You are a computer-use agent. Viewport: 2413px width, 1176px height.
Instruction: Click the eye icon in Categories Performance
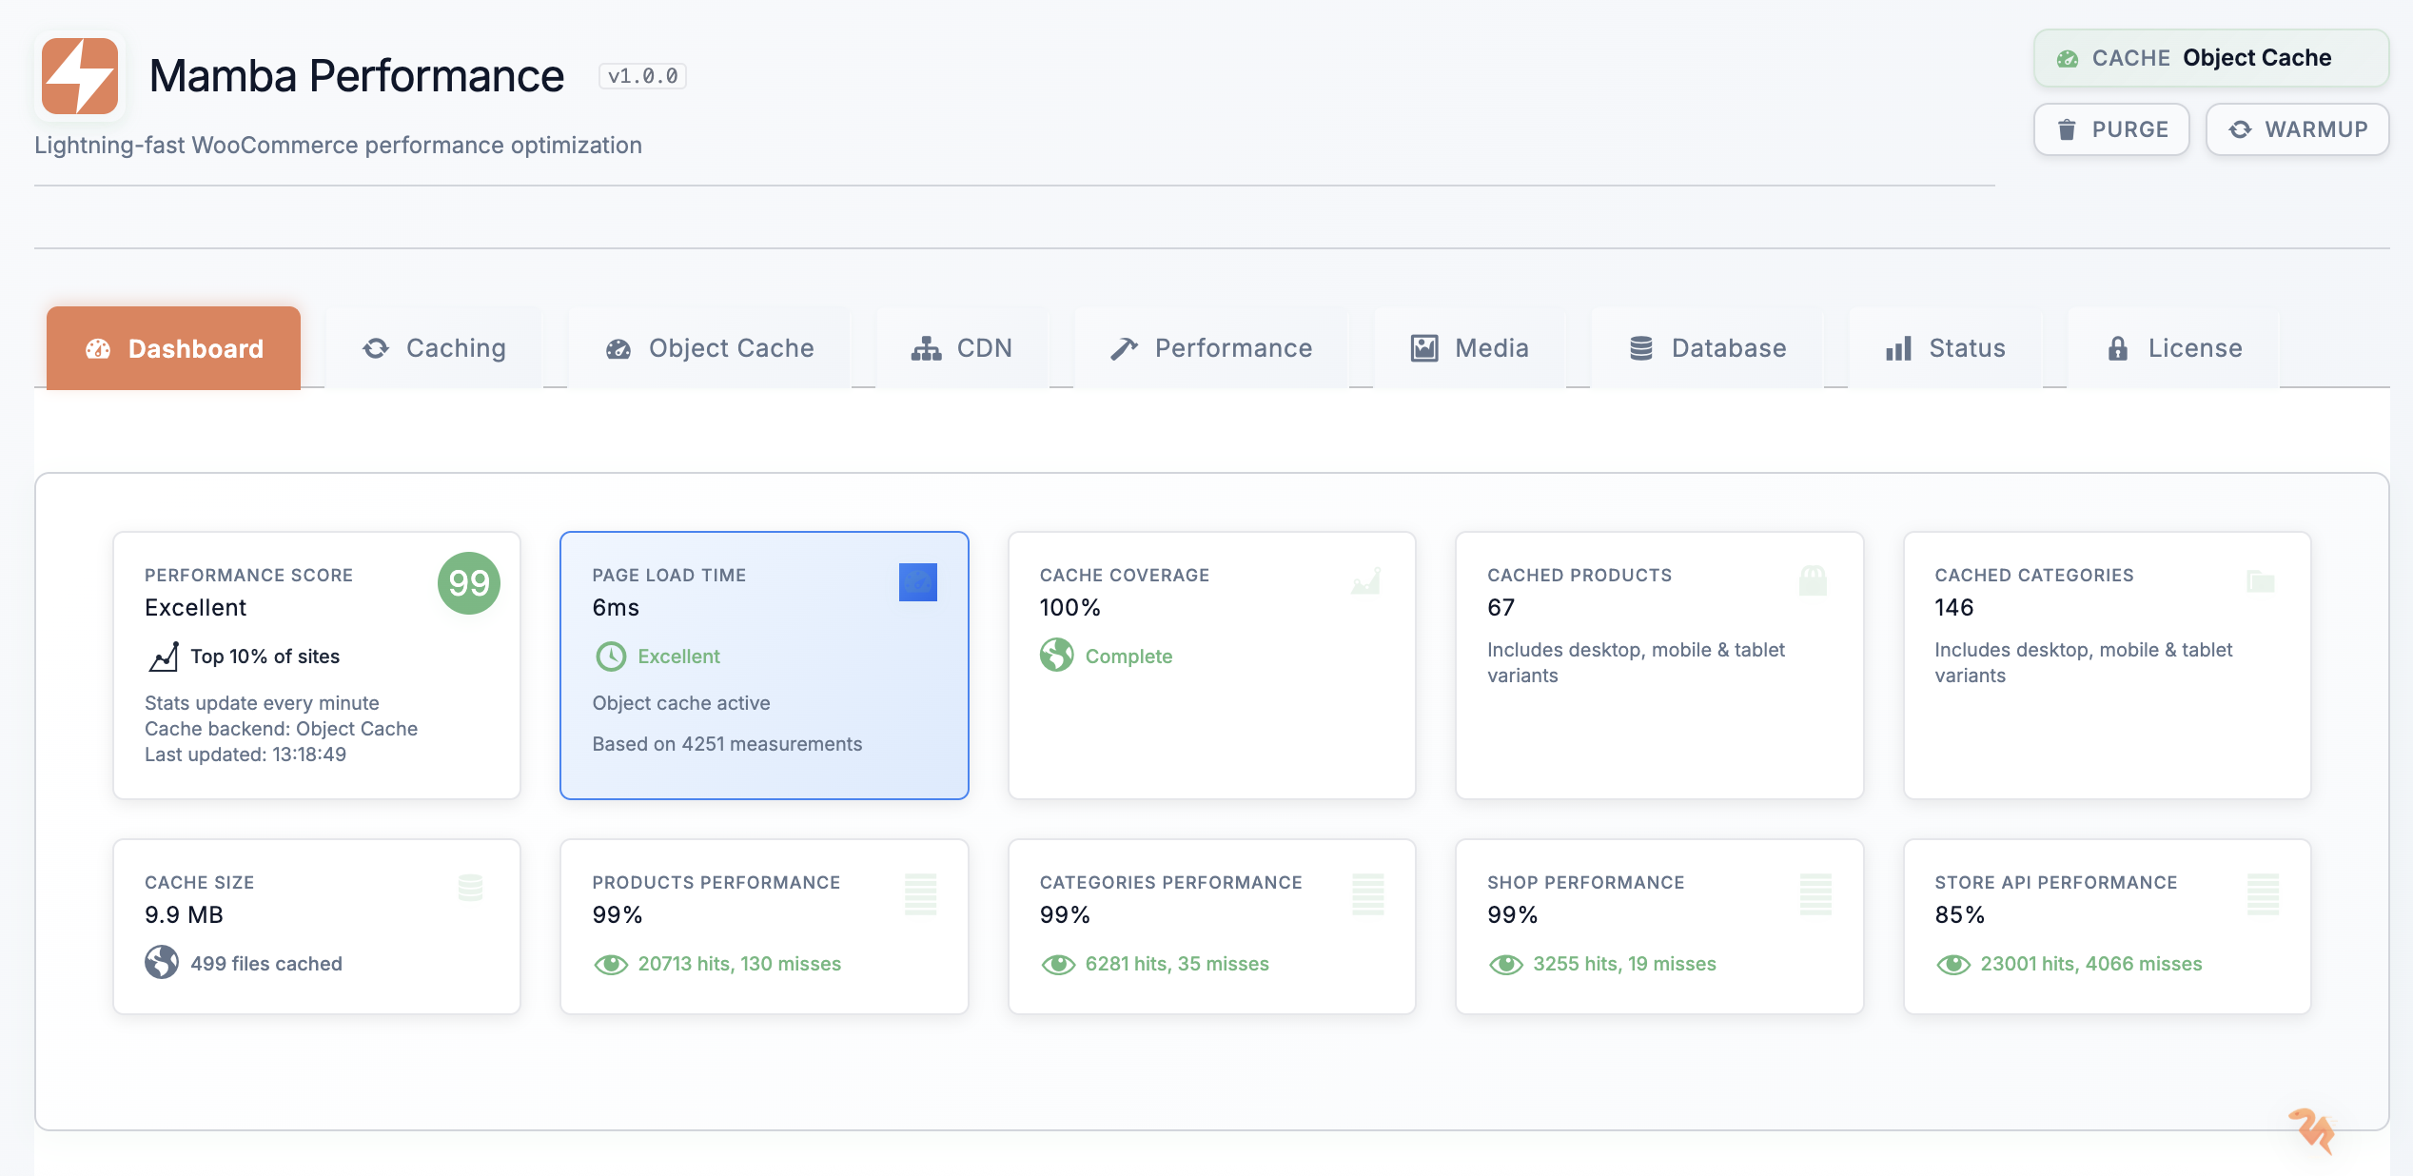click(1058, 964)
